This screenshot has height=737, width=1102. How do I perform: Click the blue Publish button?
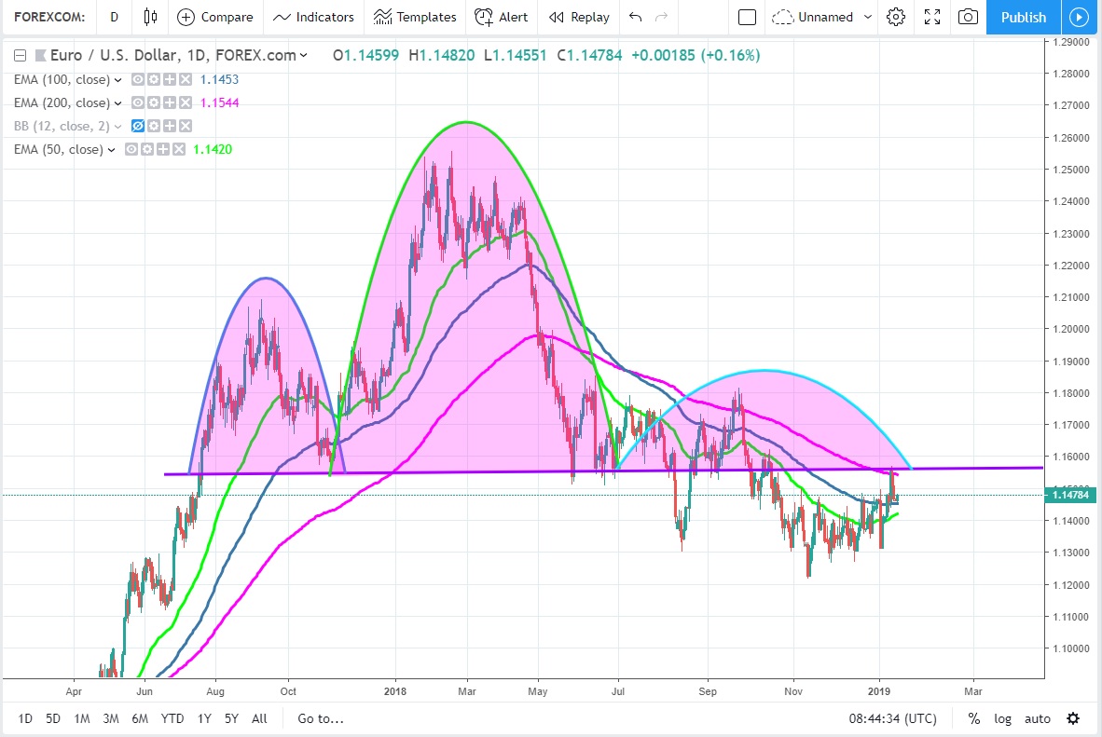[x=1023, y=17]
